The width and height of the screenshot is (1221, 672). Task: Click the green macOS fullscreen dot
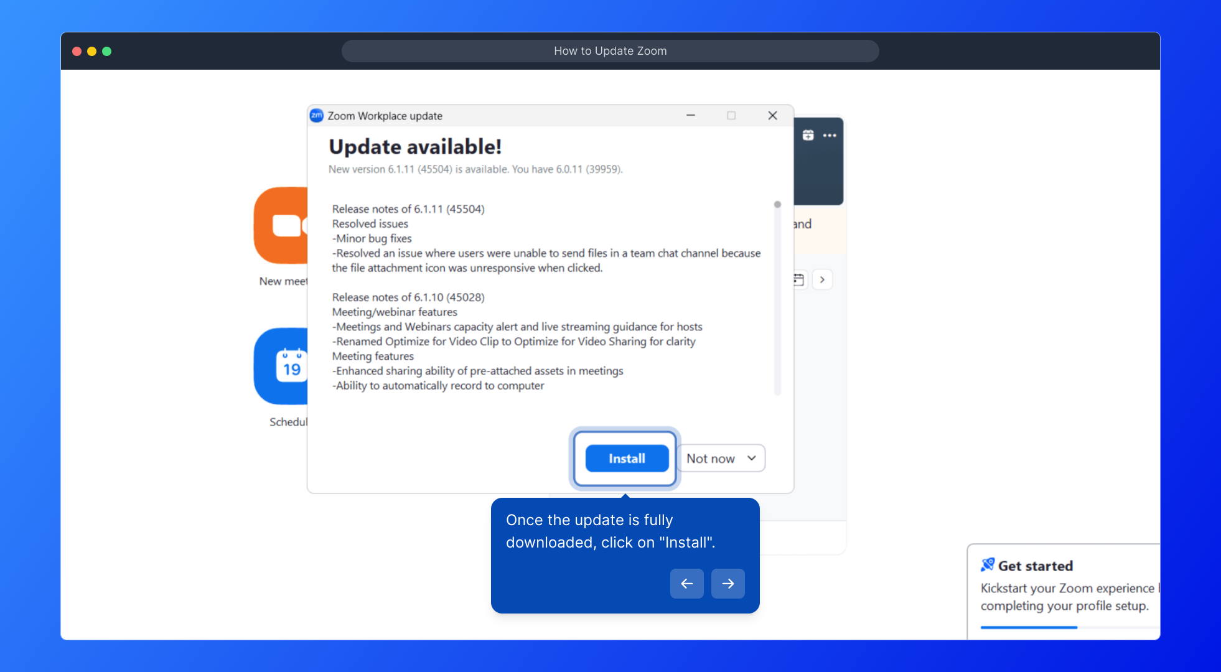point(107,51)
